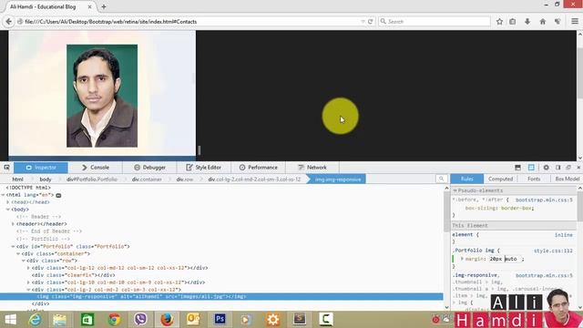The height and width of the screenshot is (328, 583).
Task: Select the Box Model sidebar tab
Action: [x=567, y=179]
